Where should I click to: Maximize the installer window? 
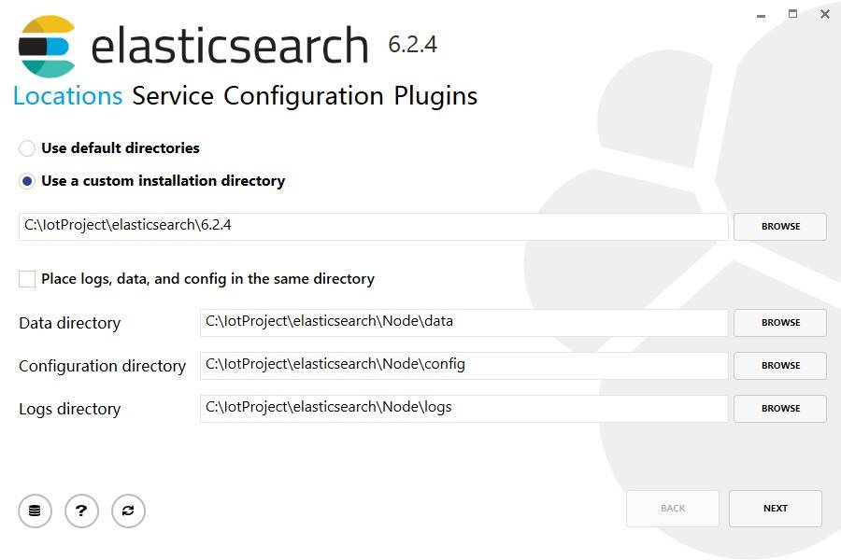coord(792,15)
